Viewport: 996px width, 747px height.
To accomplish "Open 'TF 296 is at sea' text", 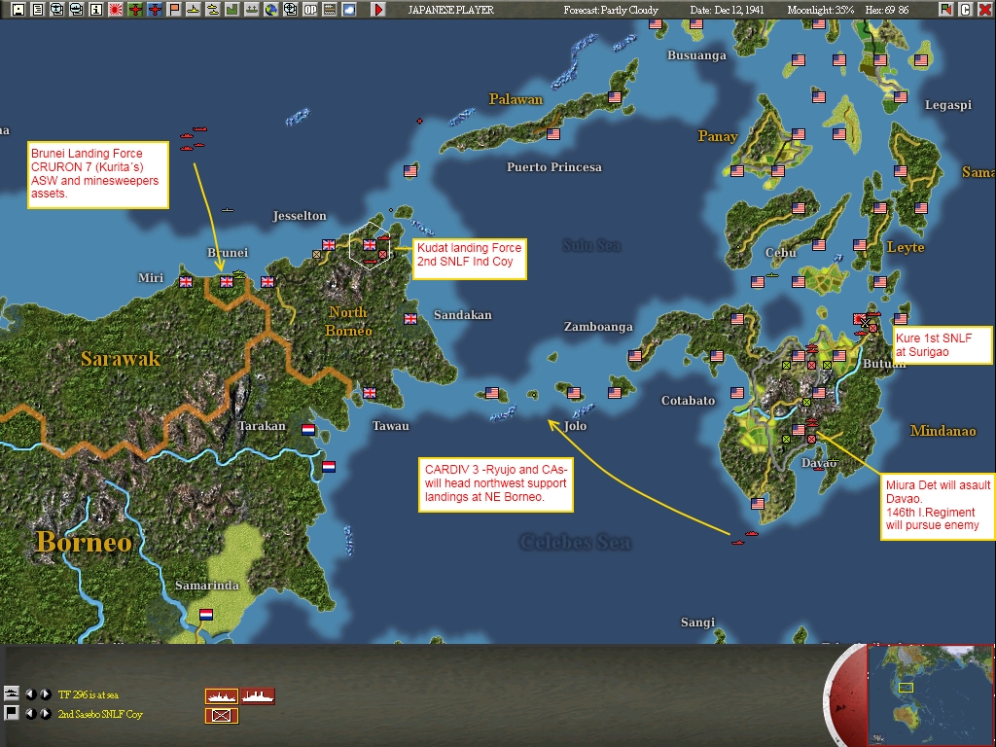I will (x=89, y=694).
